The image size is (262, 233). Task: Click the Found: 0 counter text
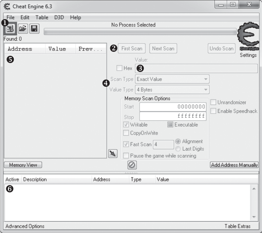tap(13, 39)
